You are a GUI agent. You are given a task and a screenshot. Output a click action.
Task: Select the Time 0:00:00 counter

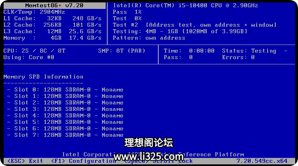[189, 51]
